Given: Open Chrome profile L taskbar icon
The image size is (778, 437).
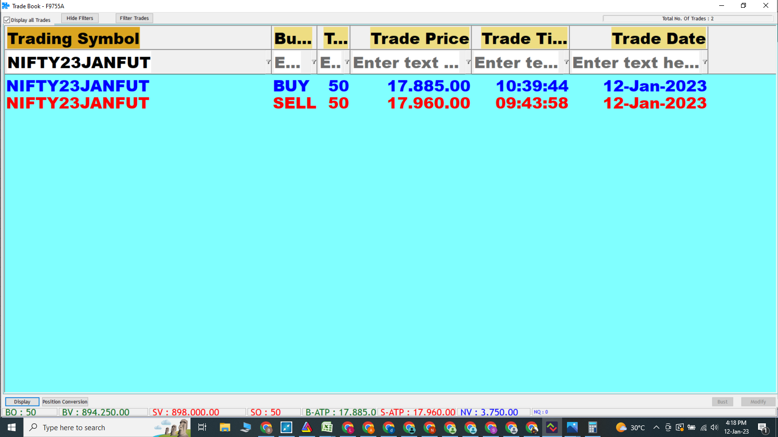Looking at the screenshot, I should tap(348, 427).
